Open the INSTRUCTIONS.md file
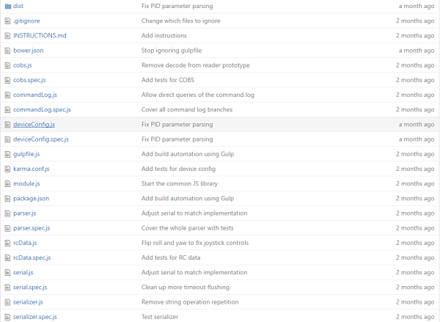 40,35
